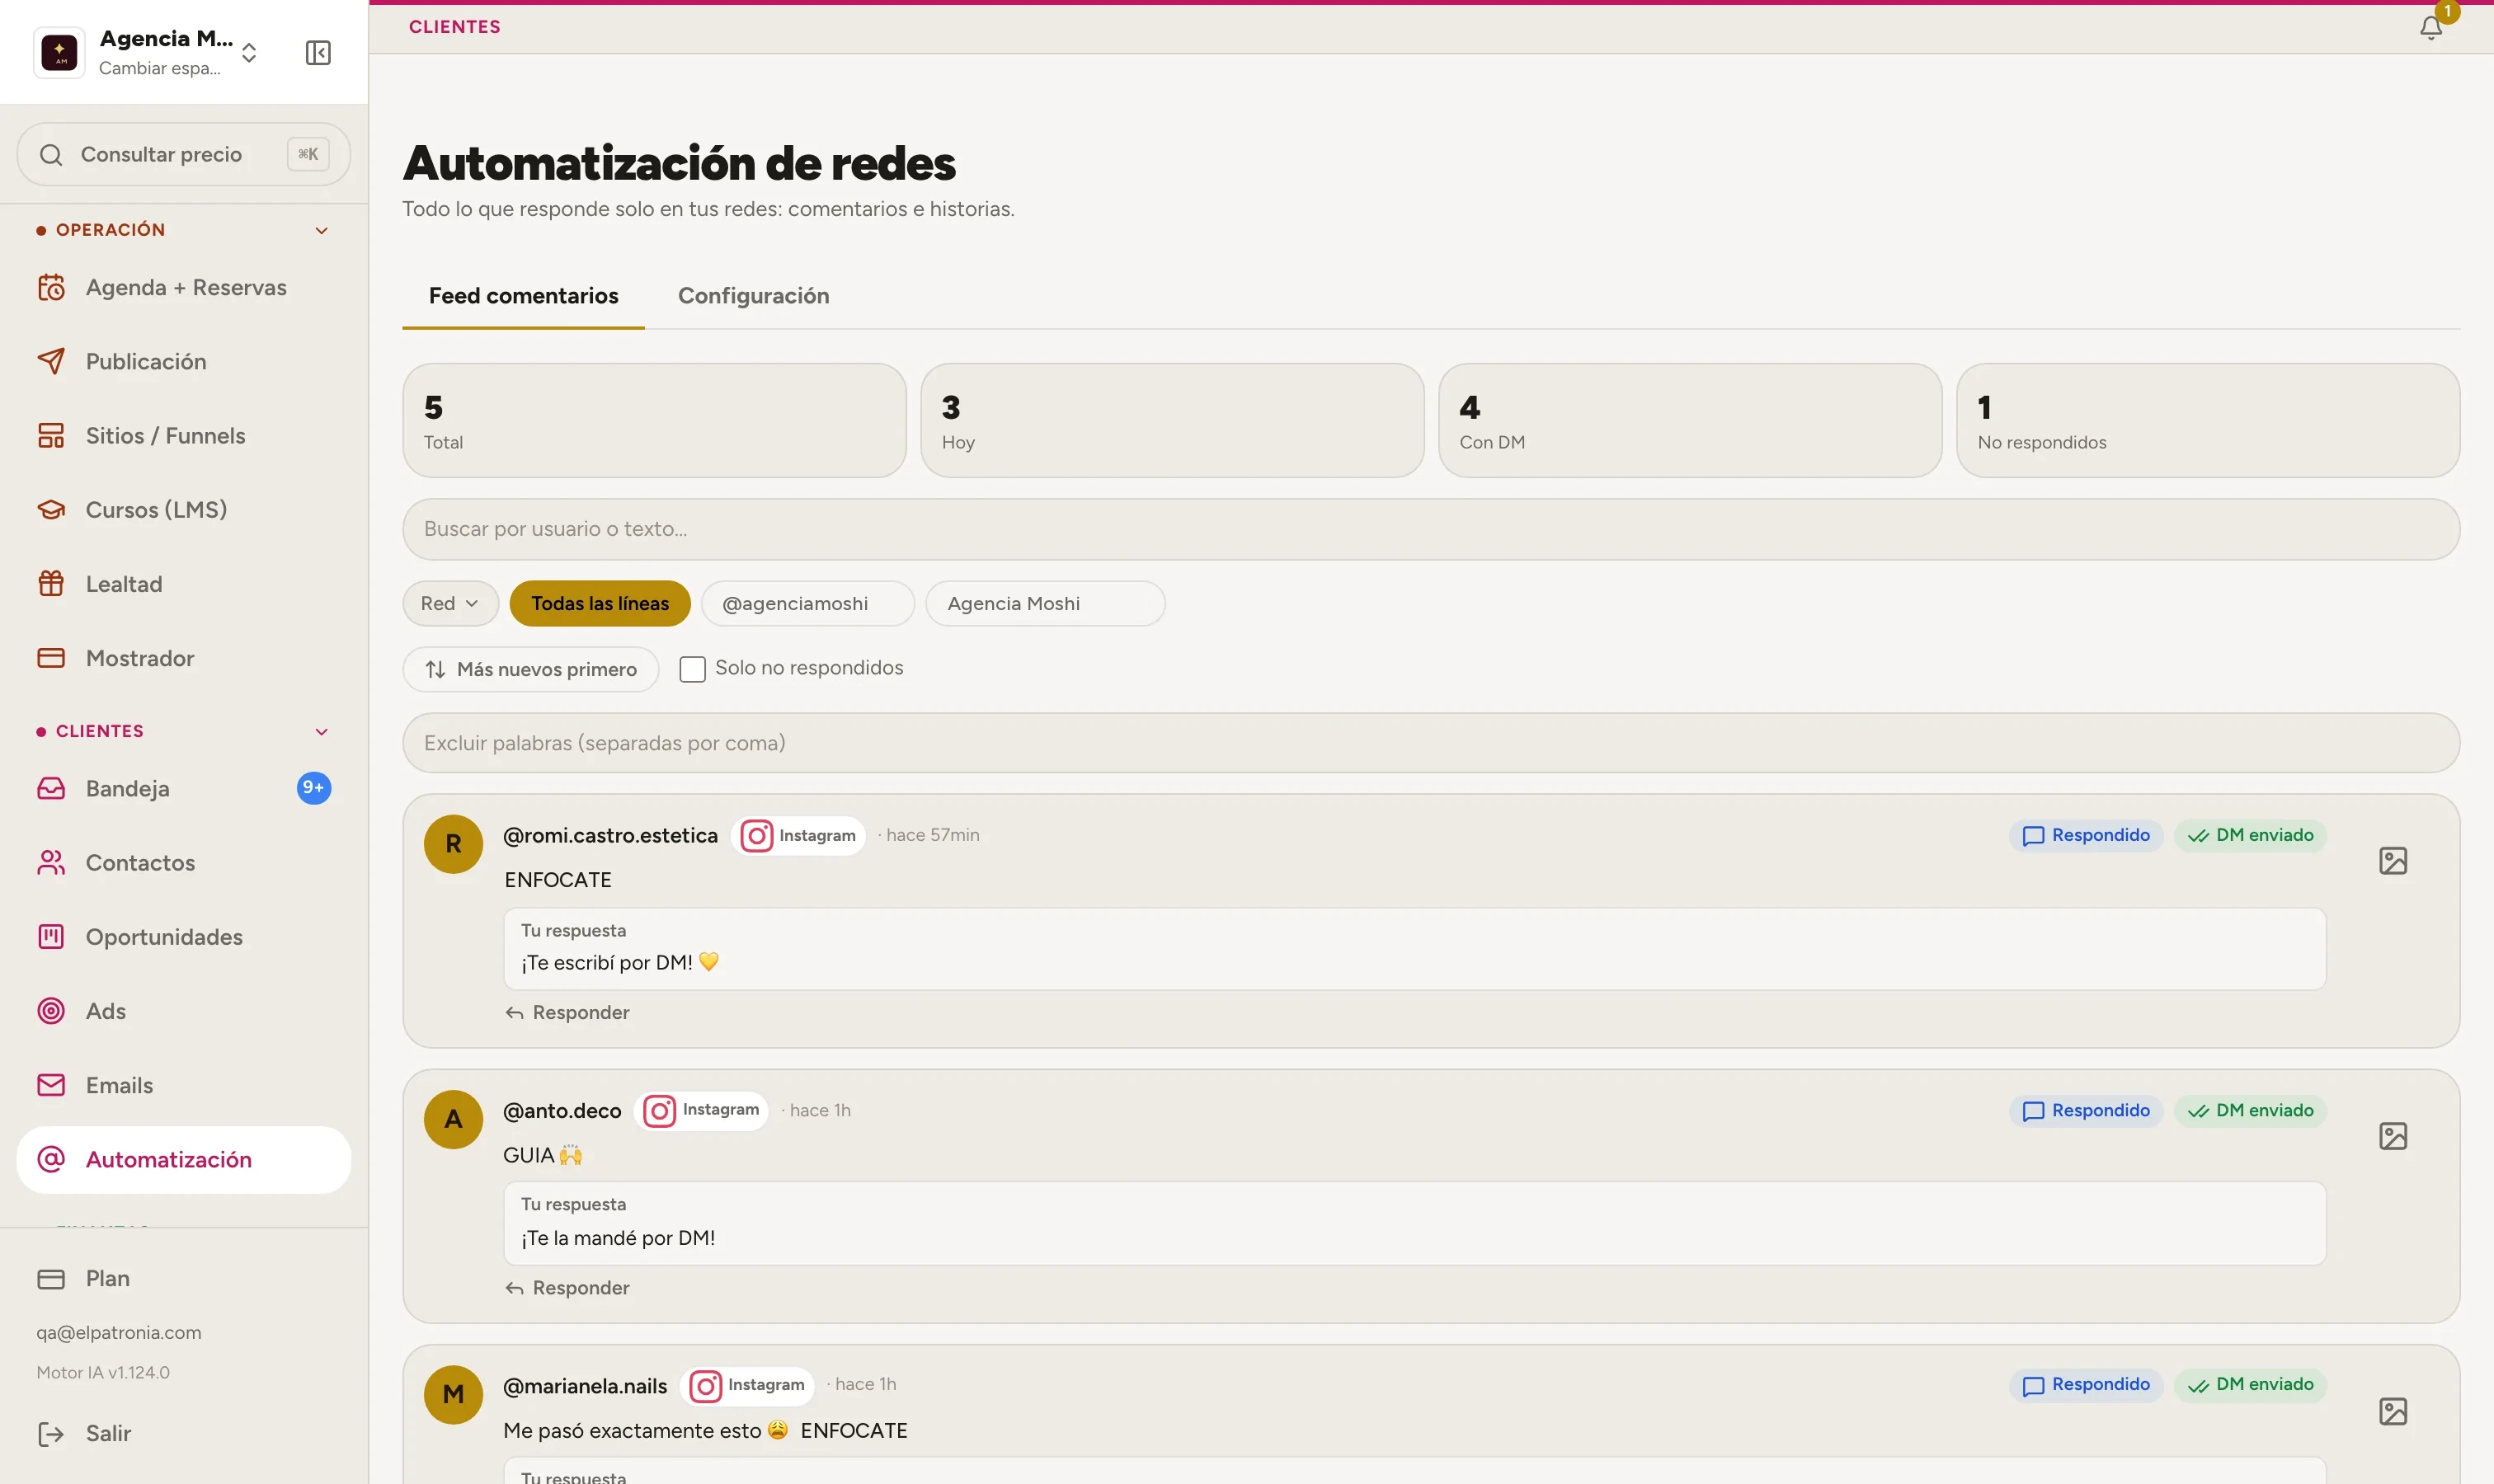Screen dimensions: 2494x1484
Task: Open Agenda + Reservas menu item
Action: (184, 288)
